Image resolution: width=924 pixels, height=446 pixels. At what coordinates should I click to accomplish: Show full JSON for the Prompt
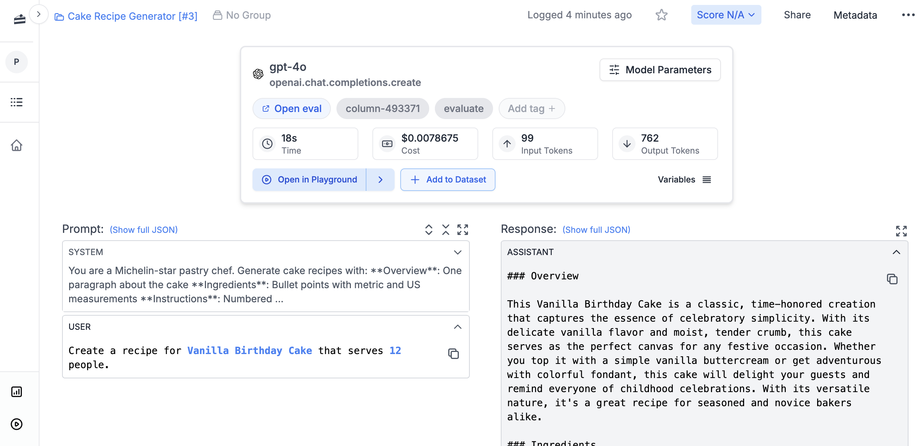144,230
